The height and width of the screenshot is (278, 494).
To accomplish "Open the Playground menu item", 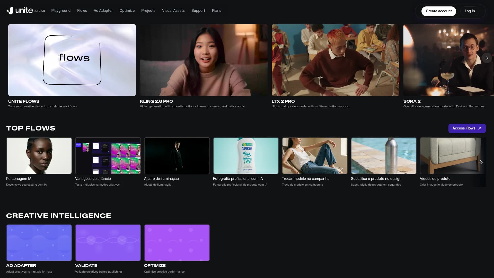I will pos(61,11).
